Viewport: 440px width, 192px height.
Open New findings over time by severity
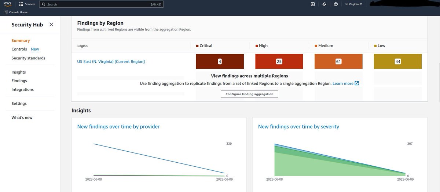298,126
